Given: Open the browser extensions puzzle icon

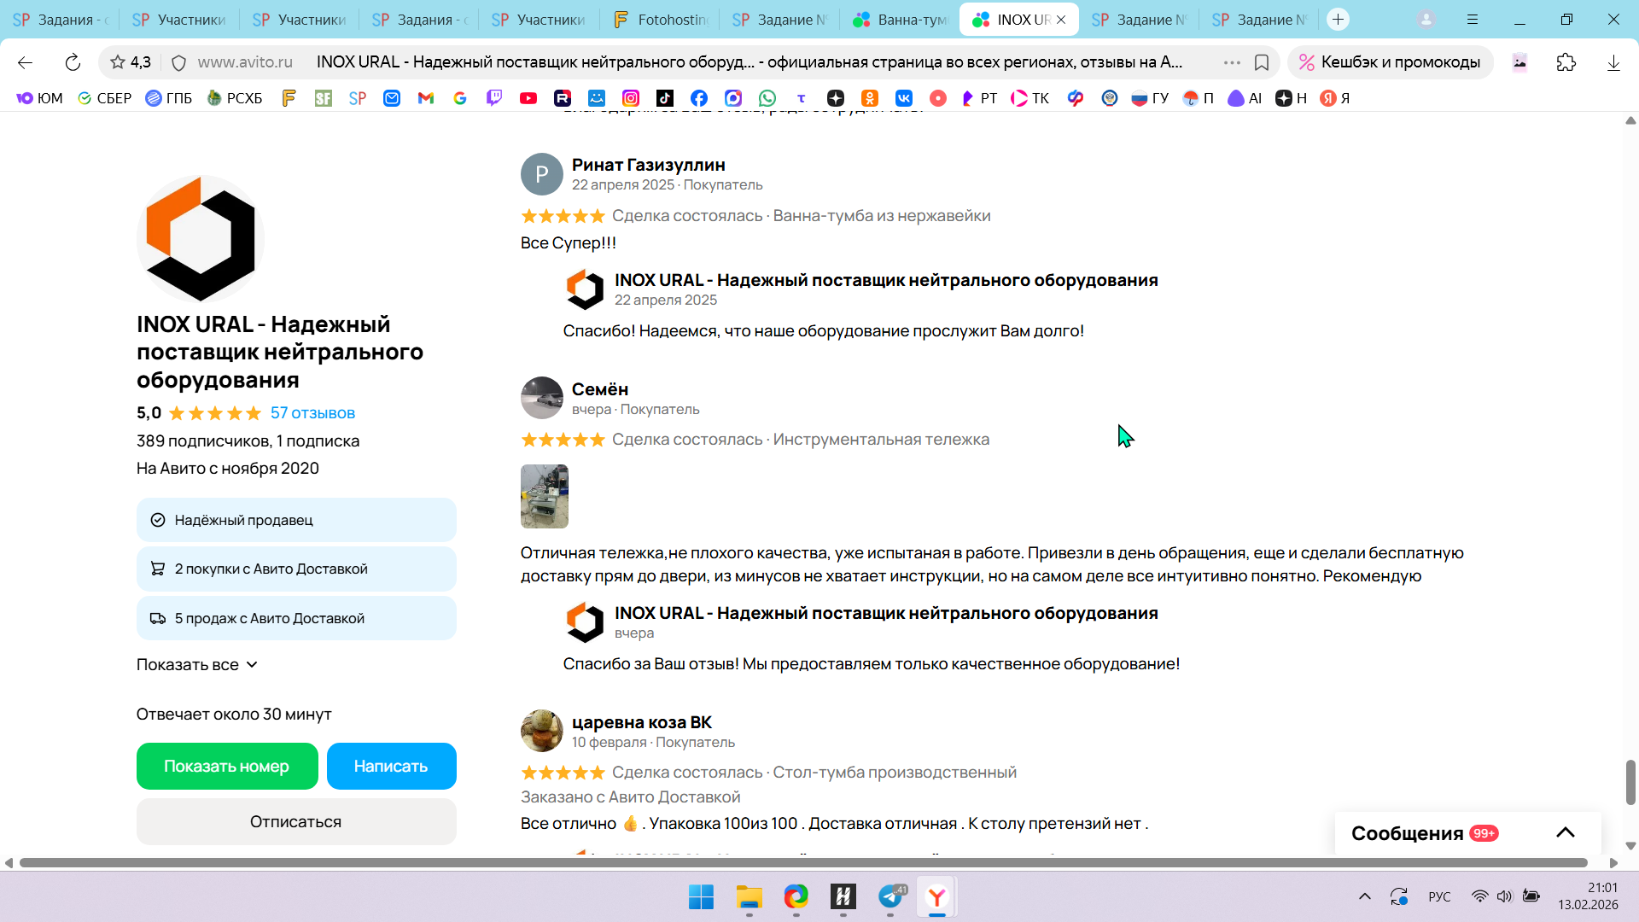Looking at the screenshot, I should 1566,62.
